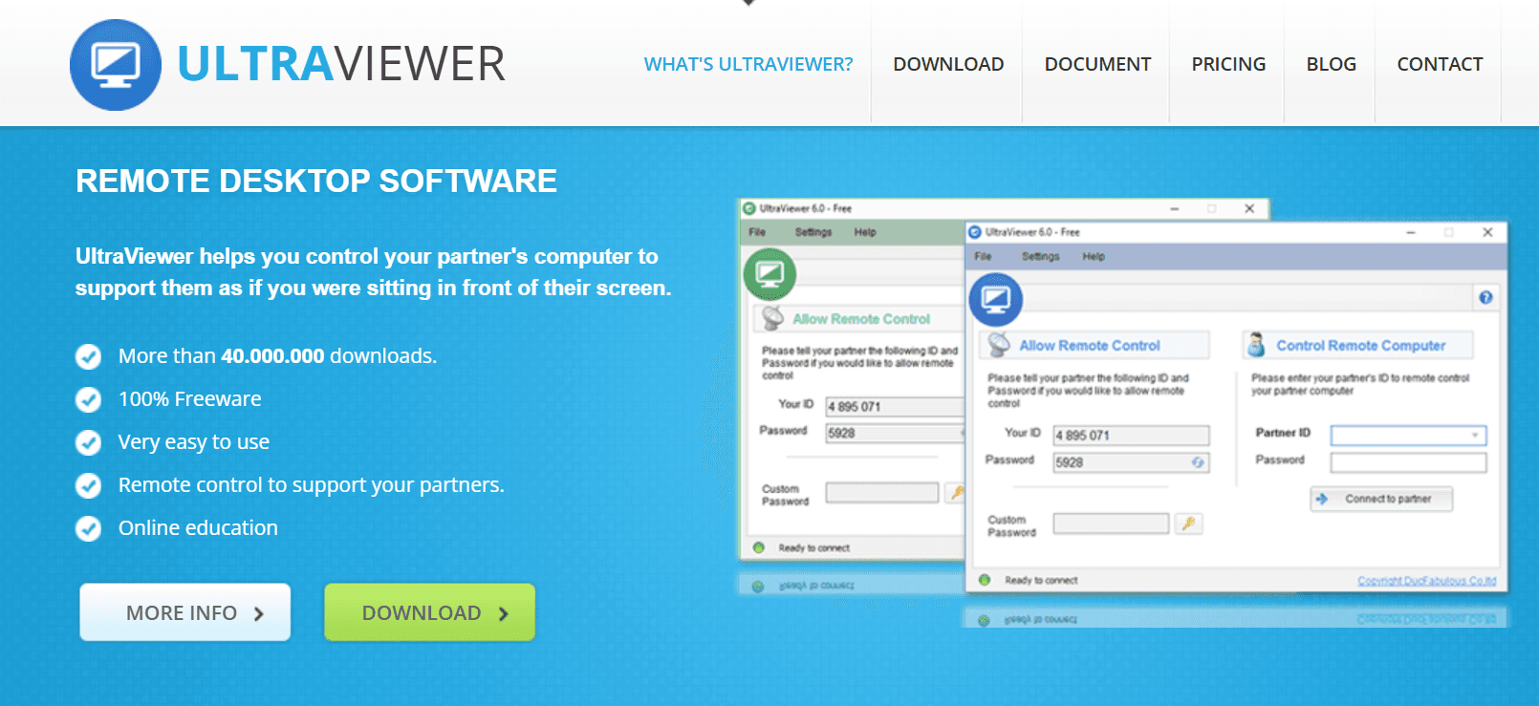Click person icon beside Control Remote Computer
1539x706 pixels.
click(x=1256, y=344)
